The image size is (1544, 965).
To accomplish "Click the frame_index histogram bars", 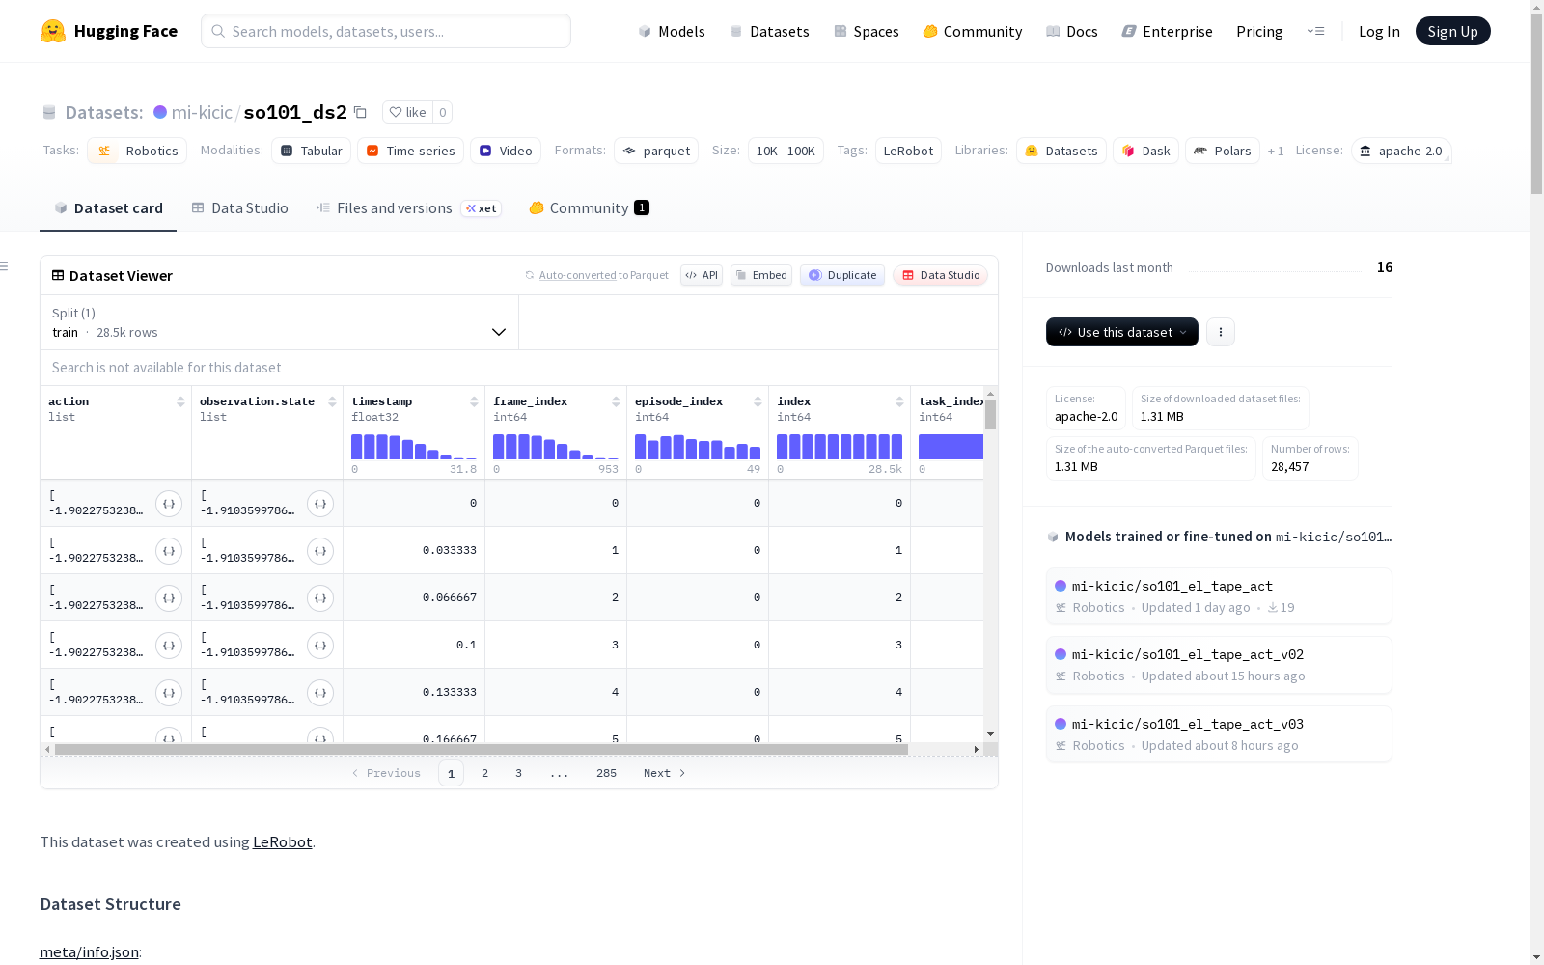I will point(556,447).
